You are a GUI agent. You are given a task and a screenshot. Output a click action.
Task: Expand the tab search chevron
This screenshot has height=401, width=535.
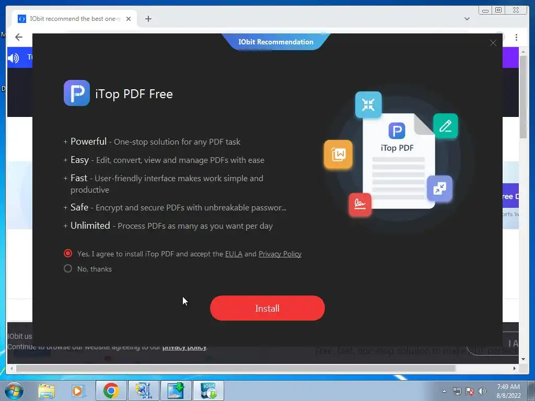(x=467, y=19)
